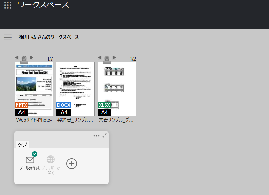This screenshot has width=269, height=195.
Task: Go to previous page of PPTX document
Action: [x=17, y=57]
